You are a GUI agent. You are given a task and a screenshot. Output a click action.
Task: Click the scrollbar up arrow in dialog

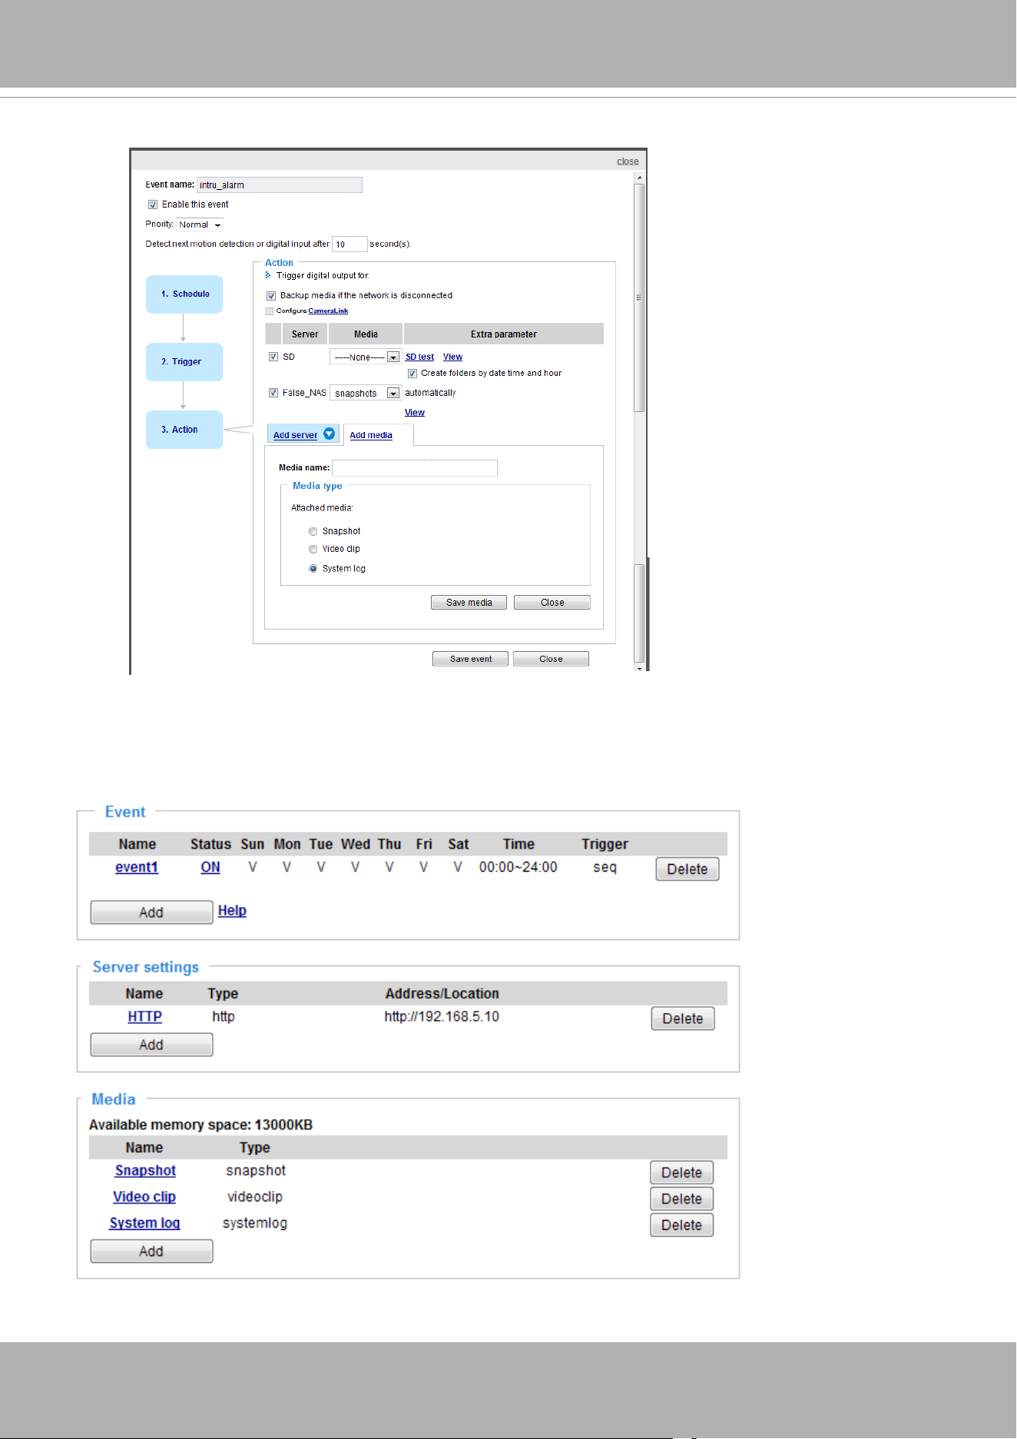point(639,178)
